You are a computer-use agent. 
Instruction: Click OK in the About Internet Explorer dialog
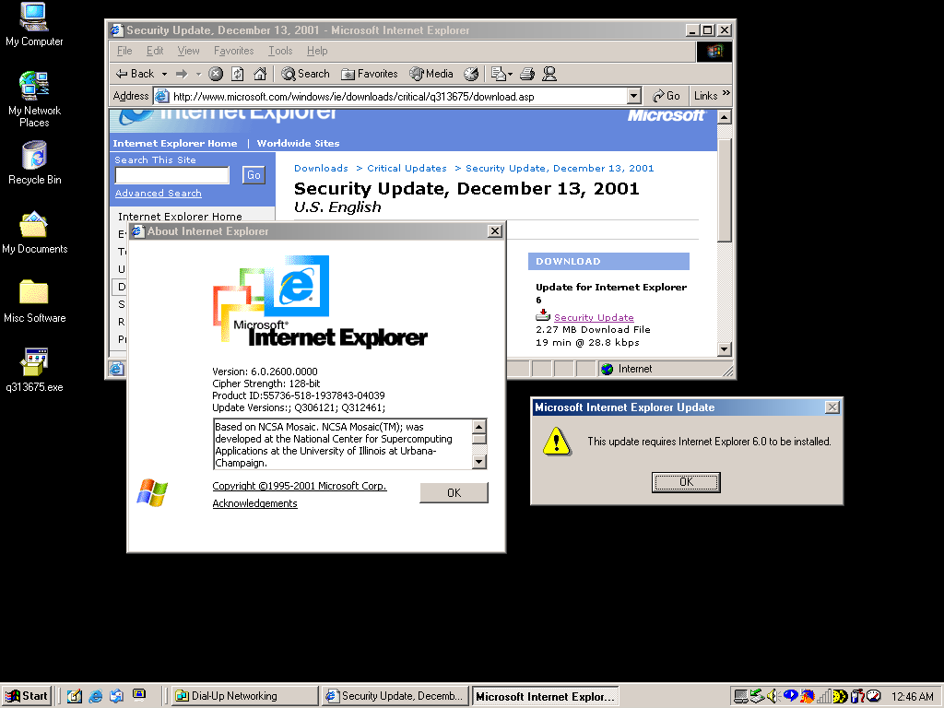454,493
